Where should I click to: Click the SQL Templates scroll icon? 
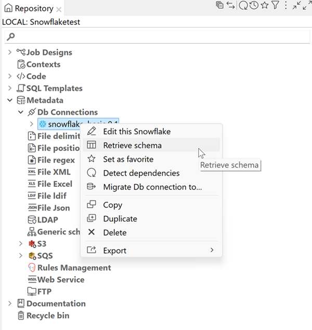[x=21, y=88]
